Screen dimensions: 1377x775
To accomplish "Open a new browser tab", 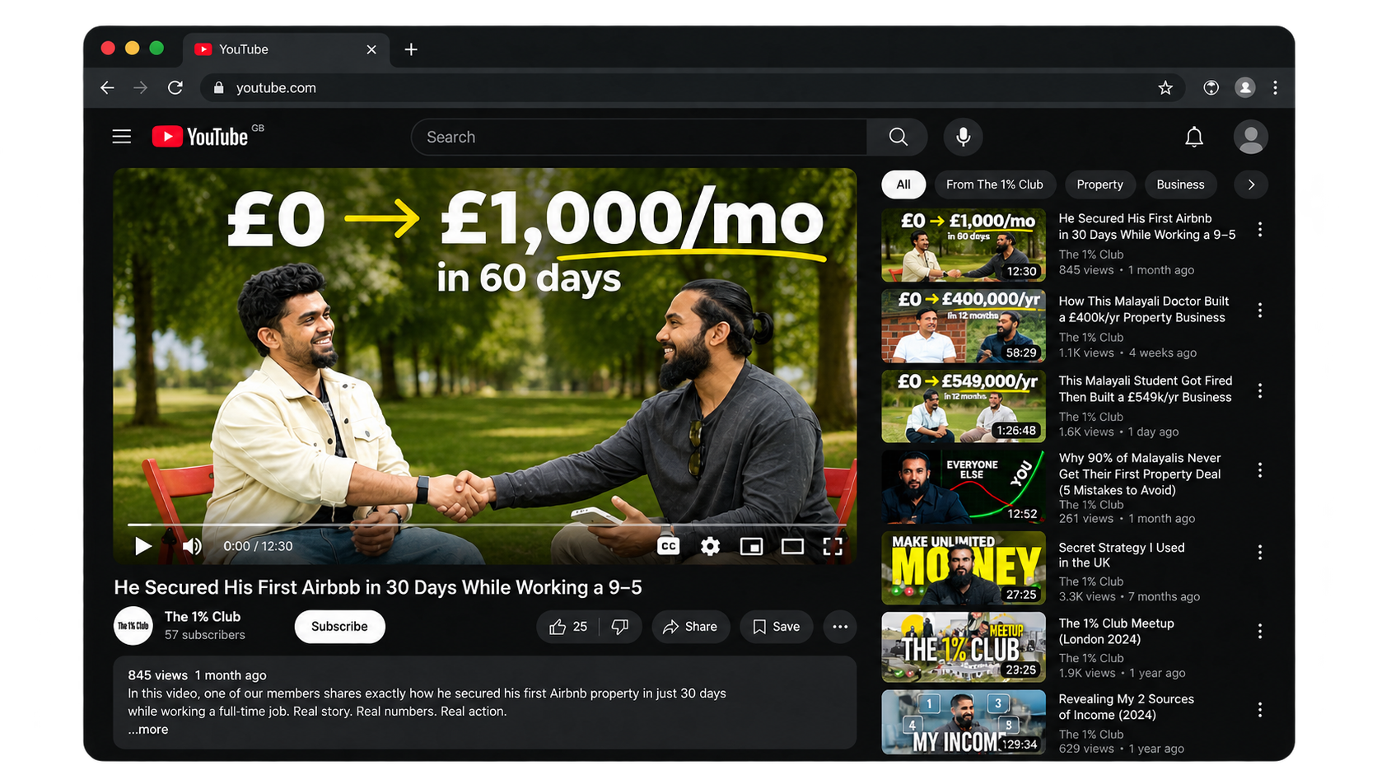I will tap(411, 49).
